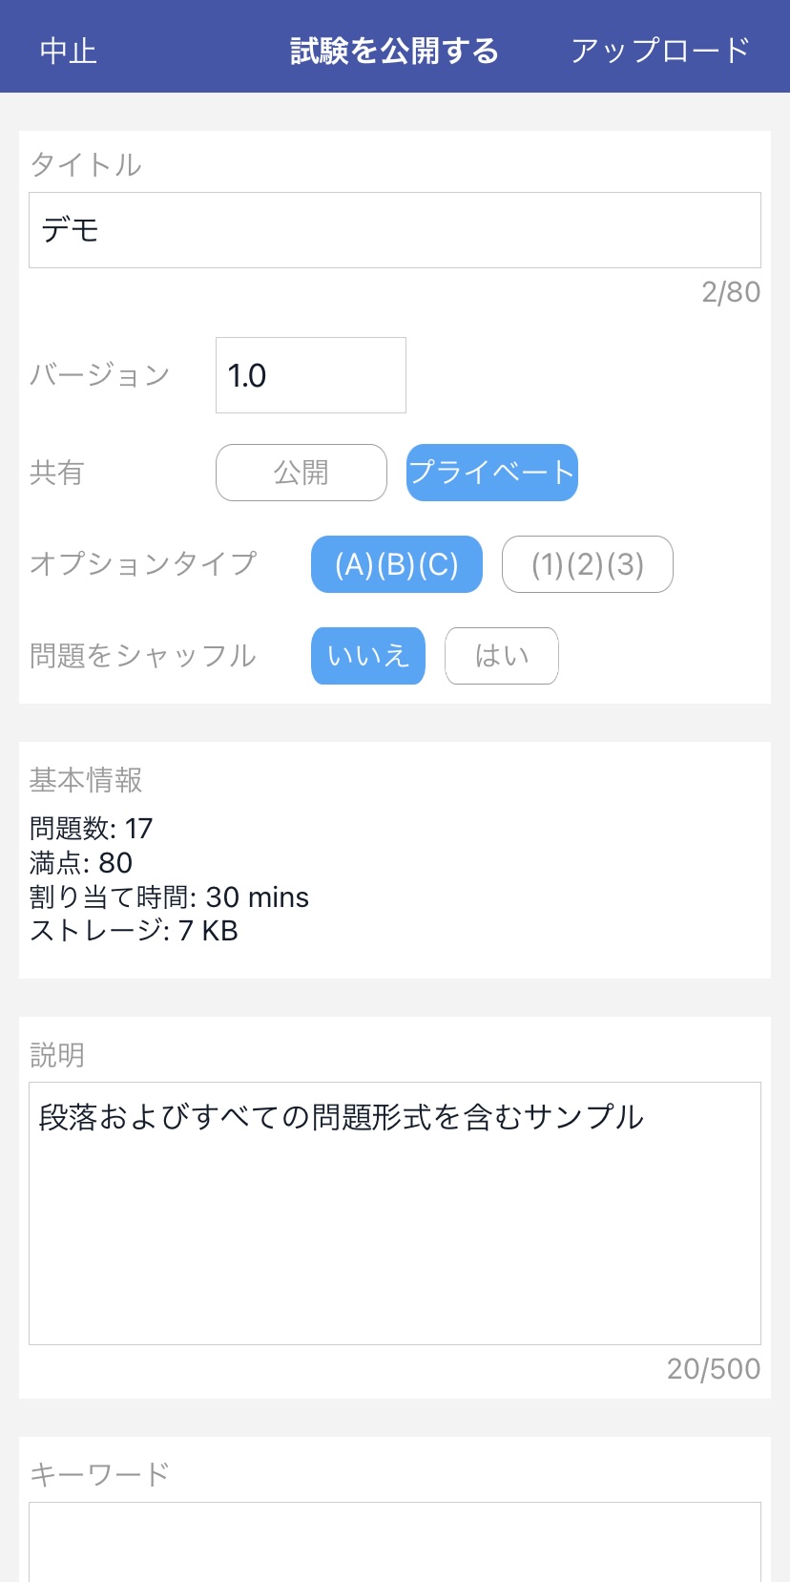Switch option type to (1)(2)(3)

pyautogui.click(x=587, y=564)
